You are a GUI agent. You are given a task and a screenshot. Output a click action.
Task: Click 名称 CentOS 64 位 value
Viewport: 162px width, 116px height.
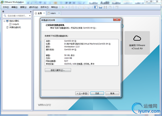70,41
